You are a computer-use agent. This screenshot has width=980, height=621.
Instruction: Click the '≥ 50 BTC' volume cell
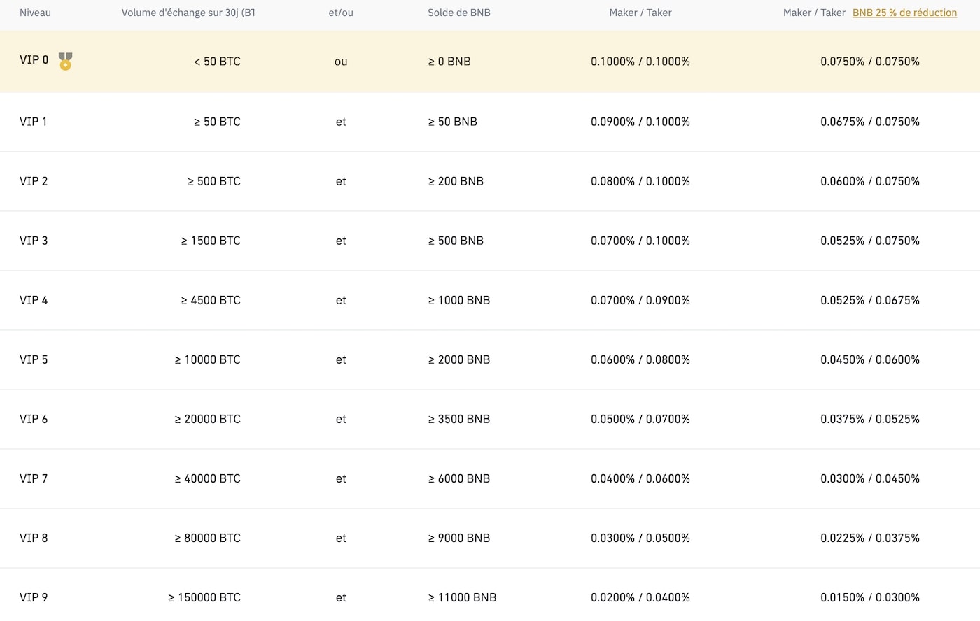click(x=217, y=122)
